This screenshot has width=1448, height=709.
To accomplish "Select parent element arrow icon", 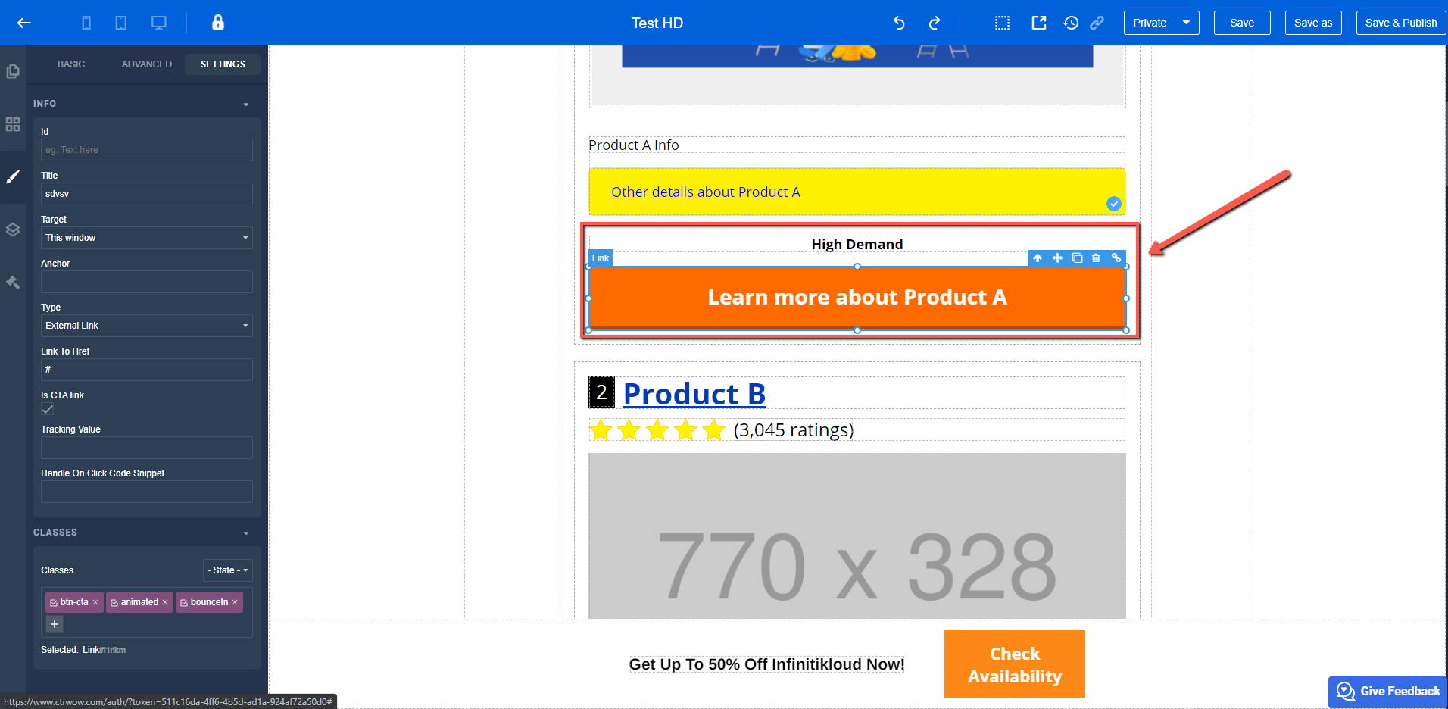I will click(1038, 258).
